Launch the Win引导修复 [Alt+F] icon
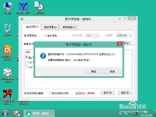The height and width of the screenshot is (117, 156). tap(8, 75)
